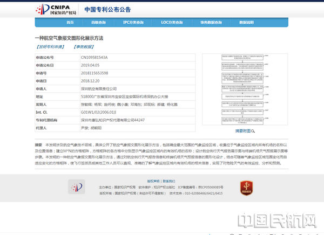The width and height of the screenshot is (324, 235).
Task: Click the IPC code G01W1/02(2006.01)I
Action: tap(102, 112)
